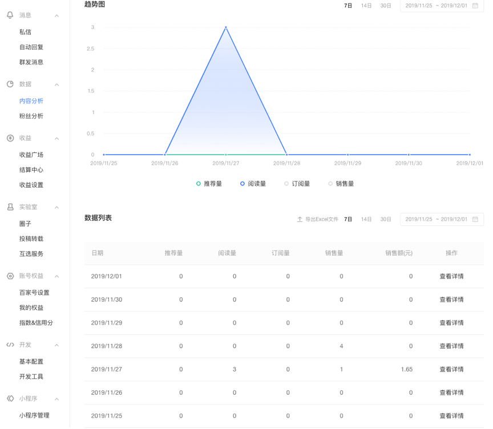Enable the 销售量 series in the chart legend
493x429 pixels.
[341, 184]
